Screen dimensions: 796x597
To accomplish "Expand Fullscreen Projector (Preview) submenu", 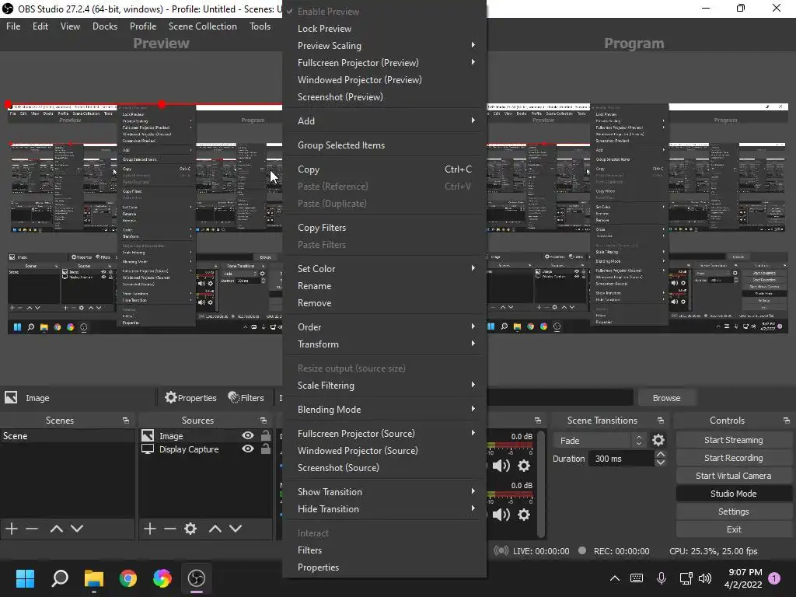I will pyautogui.click(x=384, y=62).
